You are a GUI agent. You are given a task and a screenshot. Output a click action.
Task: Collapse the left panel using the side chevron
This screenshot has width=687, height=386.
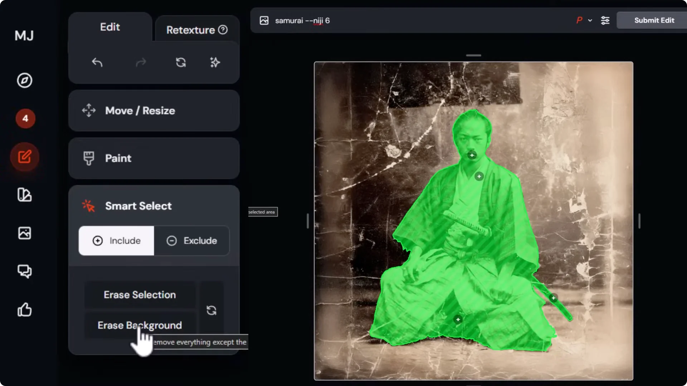308,221
